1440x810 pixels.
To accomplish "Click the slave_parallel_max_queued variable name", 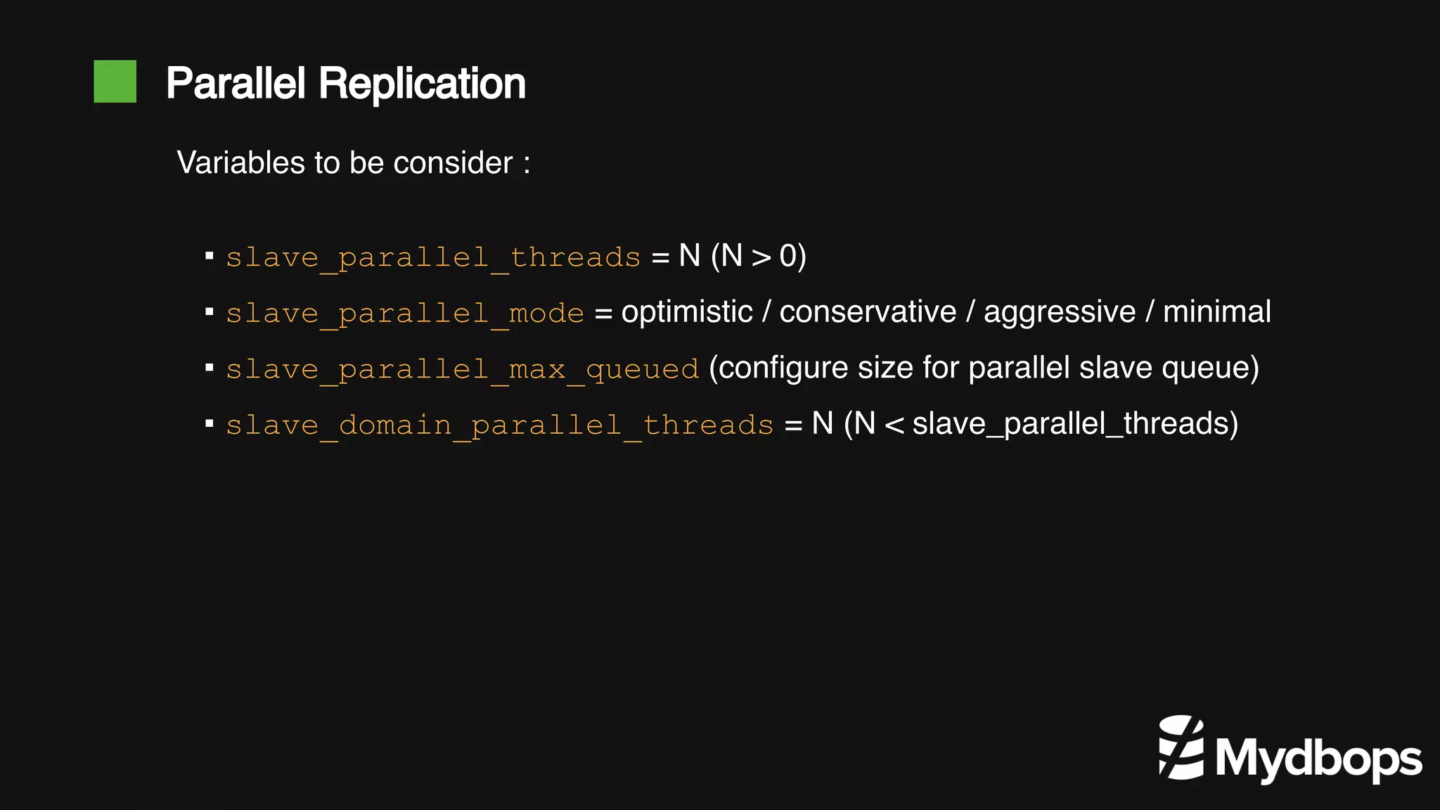I will (462, 369).
